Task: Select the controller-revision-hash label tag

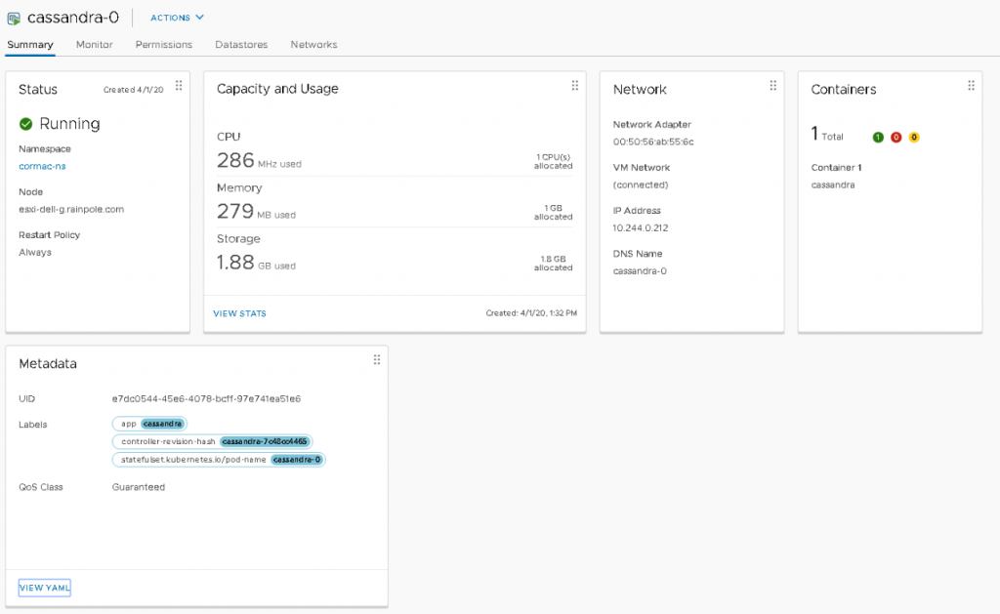Action: pos(214,441)
